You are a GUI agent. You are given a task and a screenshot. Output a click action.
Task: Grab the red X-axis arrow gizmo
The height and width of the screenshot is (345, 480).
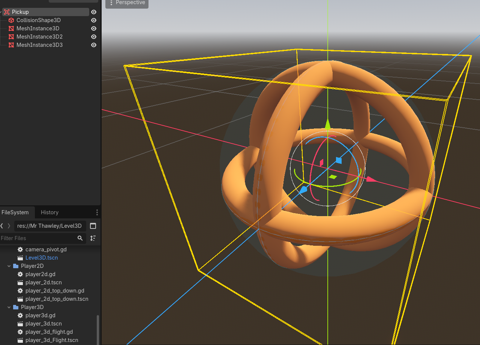[371, 179]
